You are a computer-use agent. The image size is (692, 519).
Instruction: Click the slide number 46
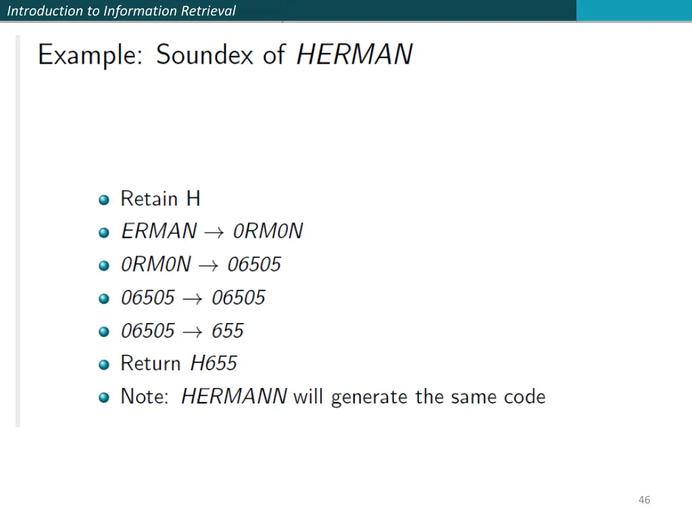(644, 499)
